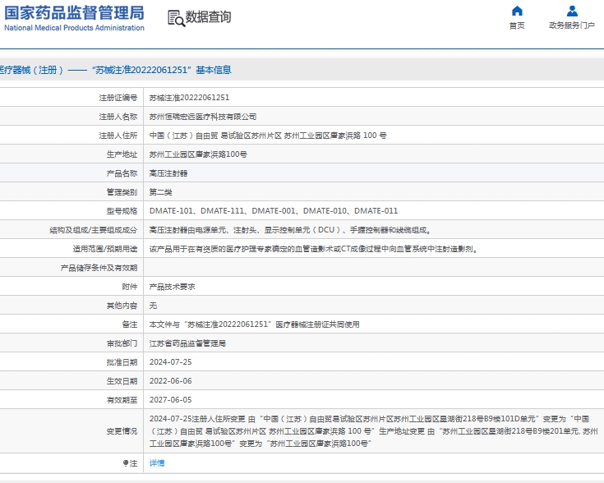The image size is (604, 483).
Task: Select product name 高压注射器
Action: pyautogui.click(x=168, y=173)
